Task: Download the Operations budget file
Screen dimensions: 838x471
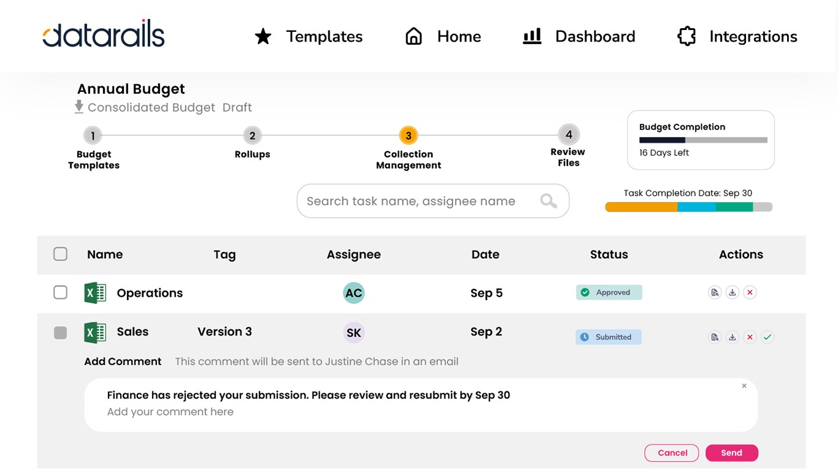Action: pos(732,293)
